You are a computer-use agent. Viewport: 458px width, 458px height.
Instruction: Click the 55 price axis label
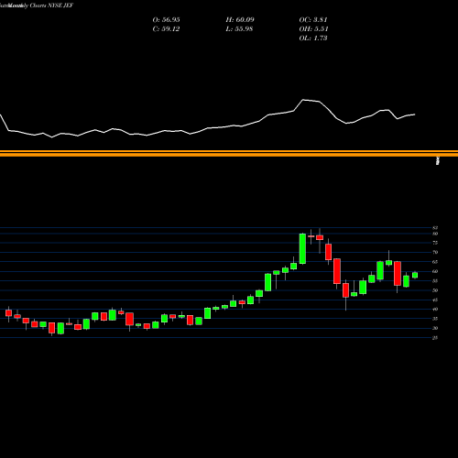435,281
